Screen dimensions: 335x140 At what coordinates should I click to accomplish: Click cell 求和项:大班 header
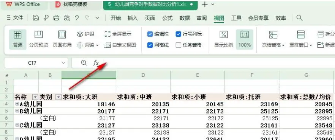pyautogui.click(x=89, y=97)
